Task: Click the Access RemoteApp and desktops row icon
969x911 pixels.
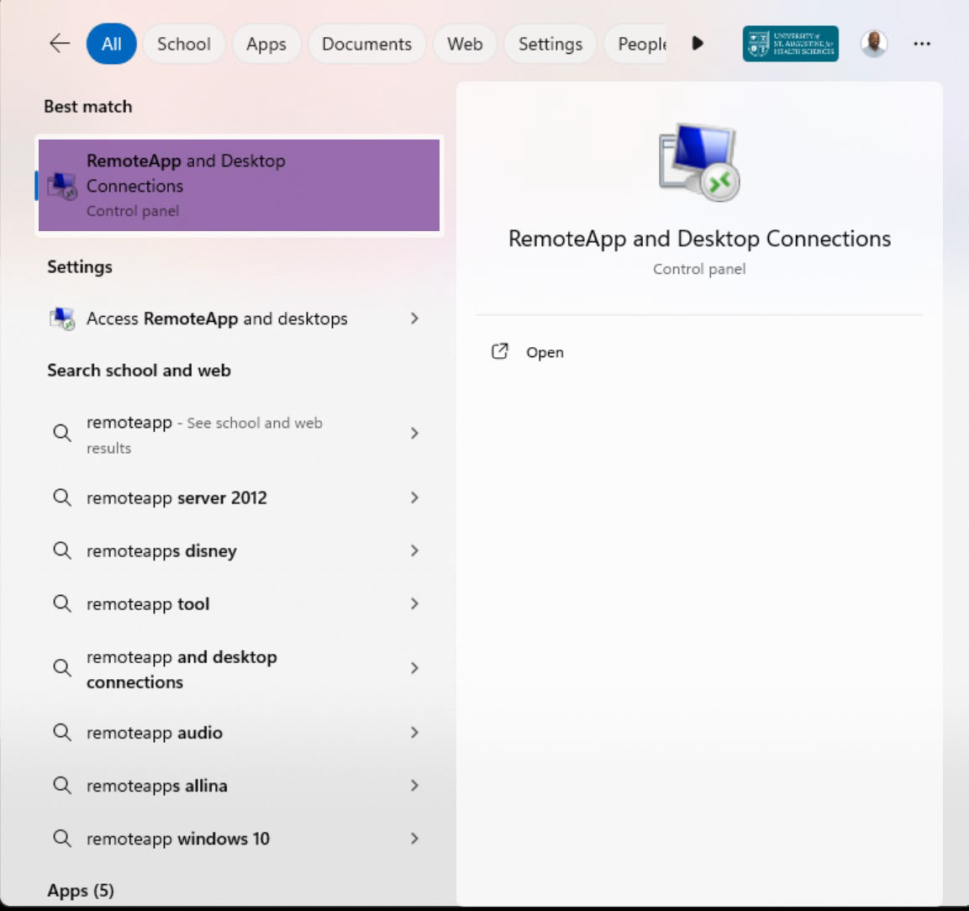Action: pos(62,319)
